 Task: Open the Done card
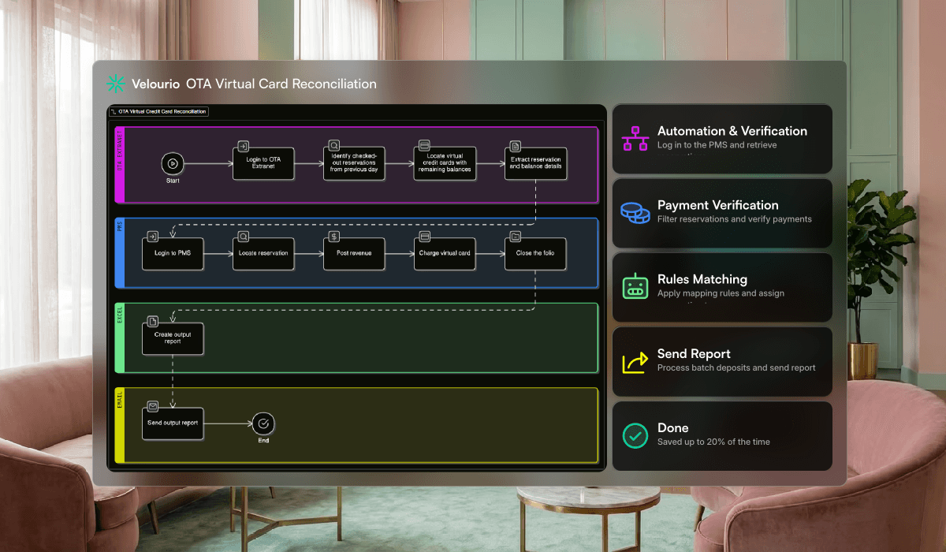pyautogui.click(x=722, y=436)
